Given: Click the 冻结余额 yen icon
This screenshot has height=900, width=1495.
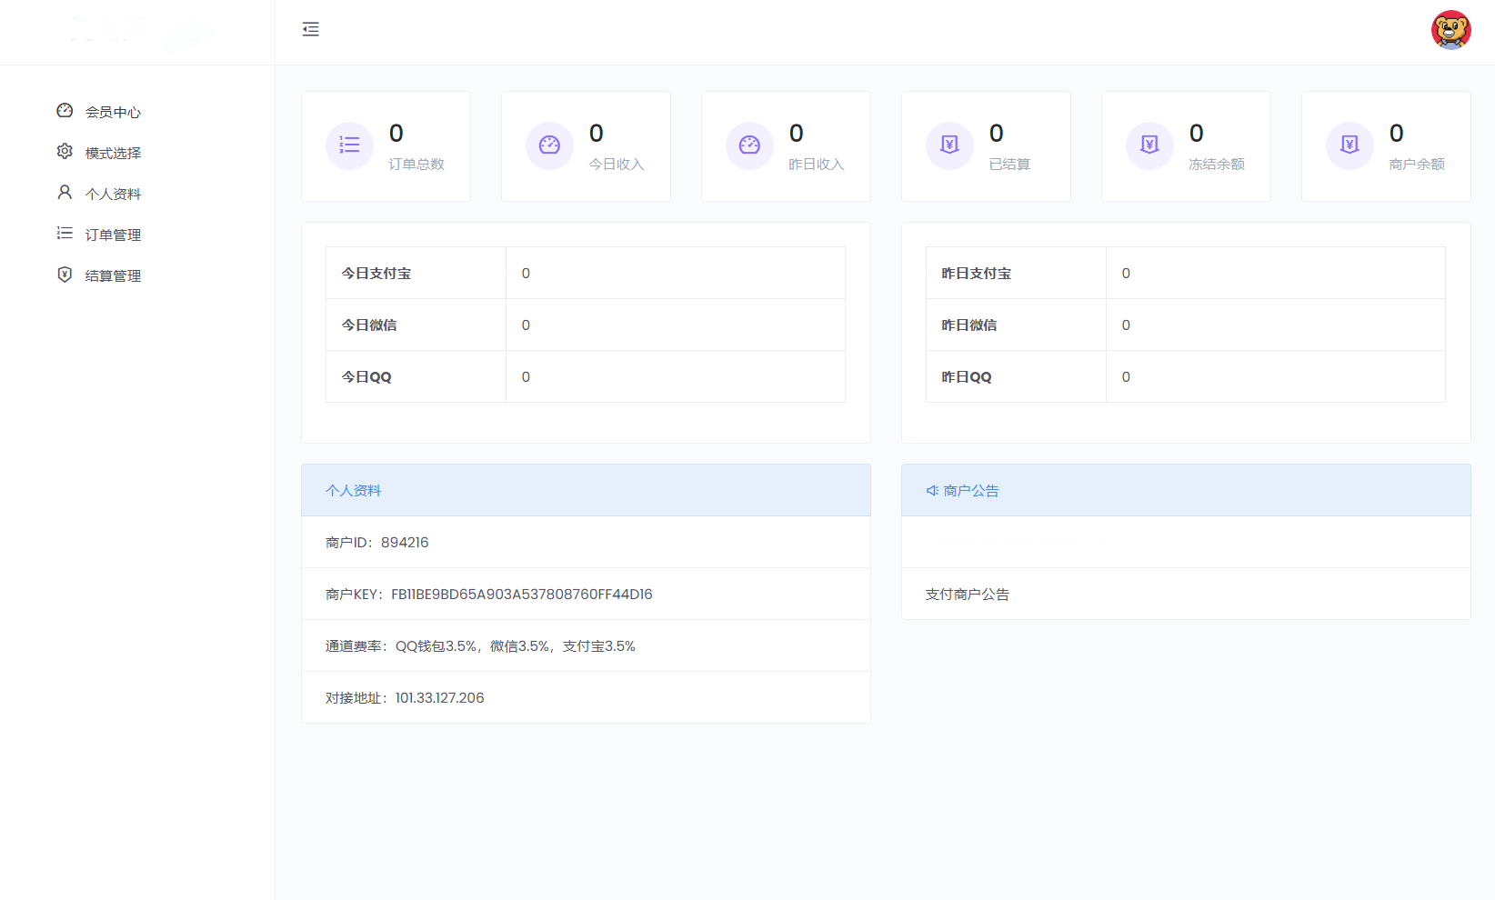Looking at the screenshot, I should point(1149,145).
